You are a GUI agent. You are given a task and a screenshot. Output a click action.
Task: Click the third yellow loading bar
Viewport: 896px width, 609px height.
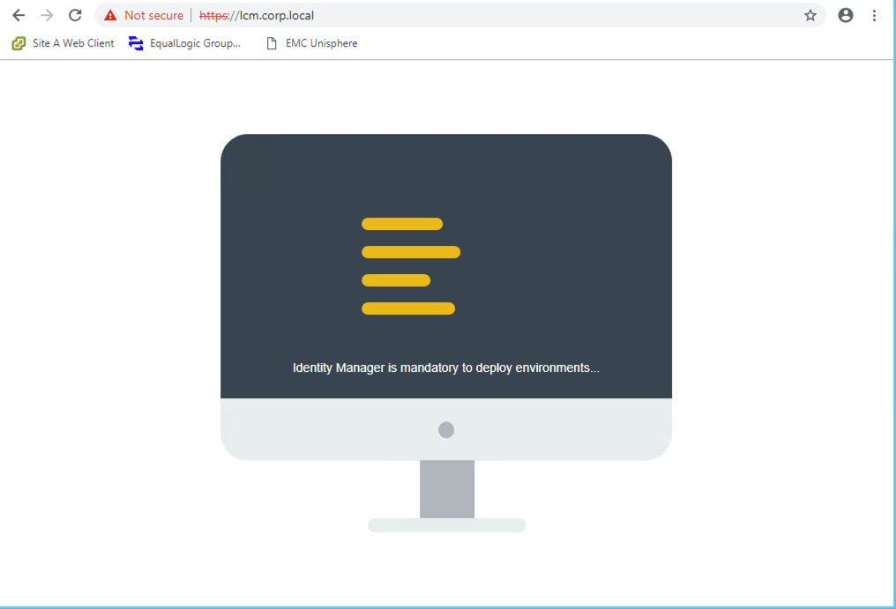(396, 280)
